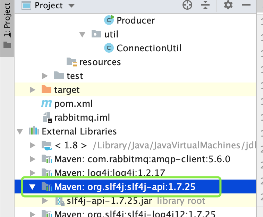Image resolution: width=263 pixels, height=217 pixels.
Task: Collapse the util package
Action: point(82,34)
